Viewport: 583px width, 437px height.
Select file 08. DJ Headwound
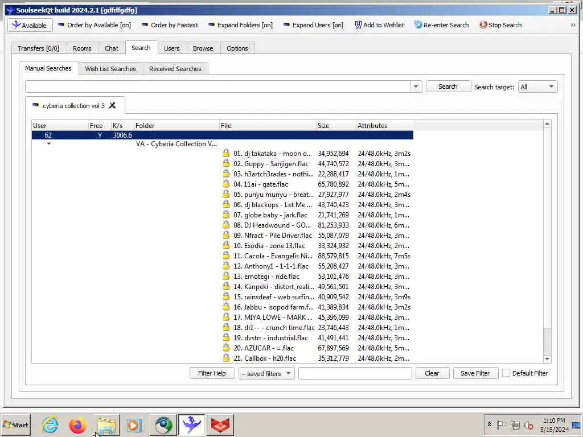[272, 225]
